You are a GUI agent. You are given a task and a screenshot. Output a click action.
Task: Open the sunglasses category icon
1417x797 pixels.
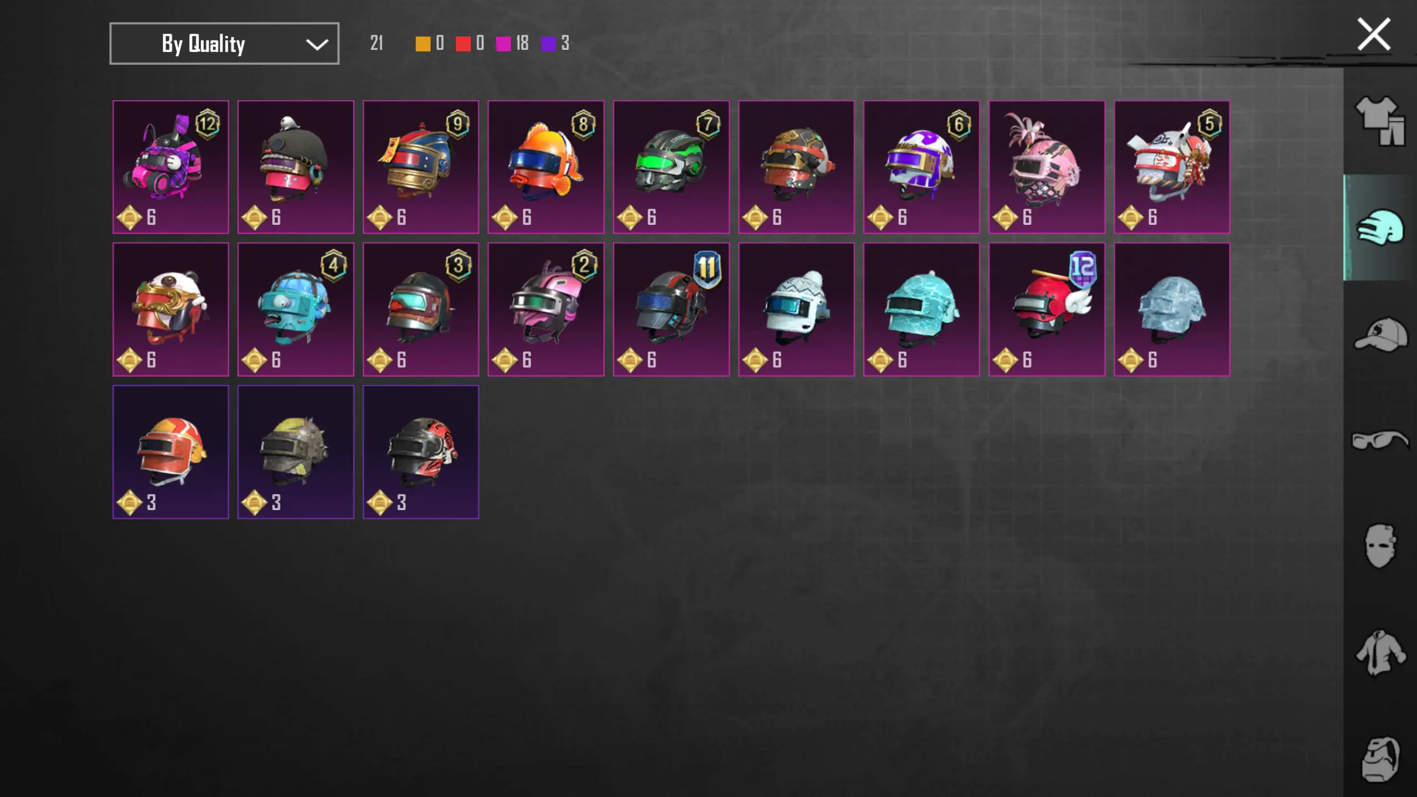point(1380,440)
